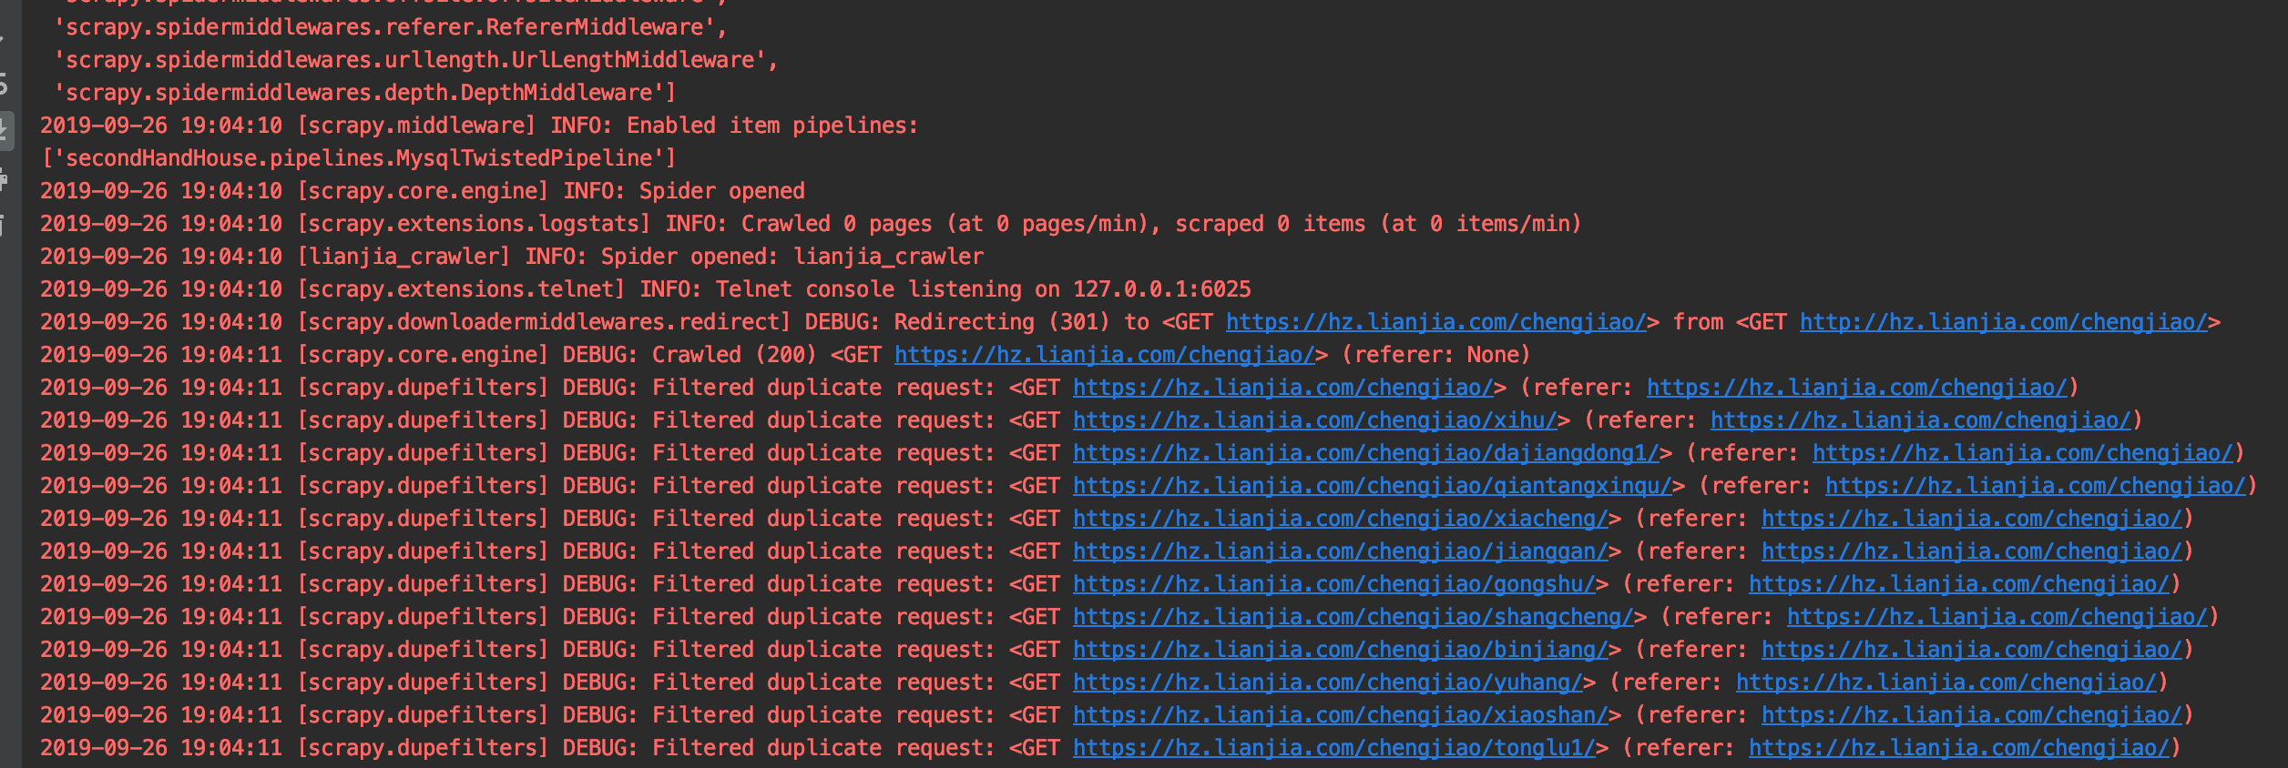Image resolution: width=2288 pixels, height=768 pixels.
Task: Open the chengjiao/xiacheng/ request link
Action: point(1341,519)
